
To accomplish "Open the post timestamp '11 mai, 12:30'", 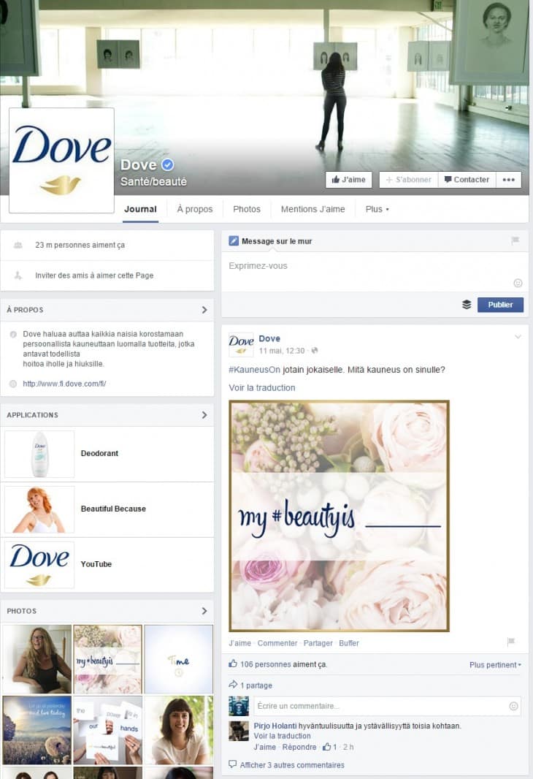I will tap(282, 351).
